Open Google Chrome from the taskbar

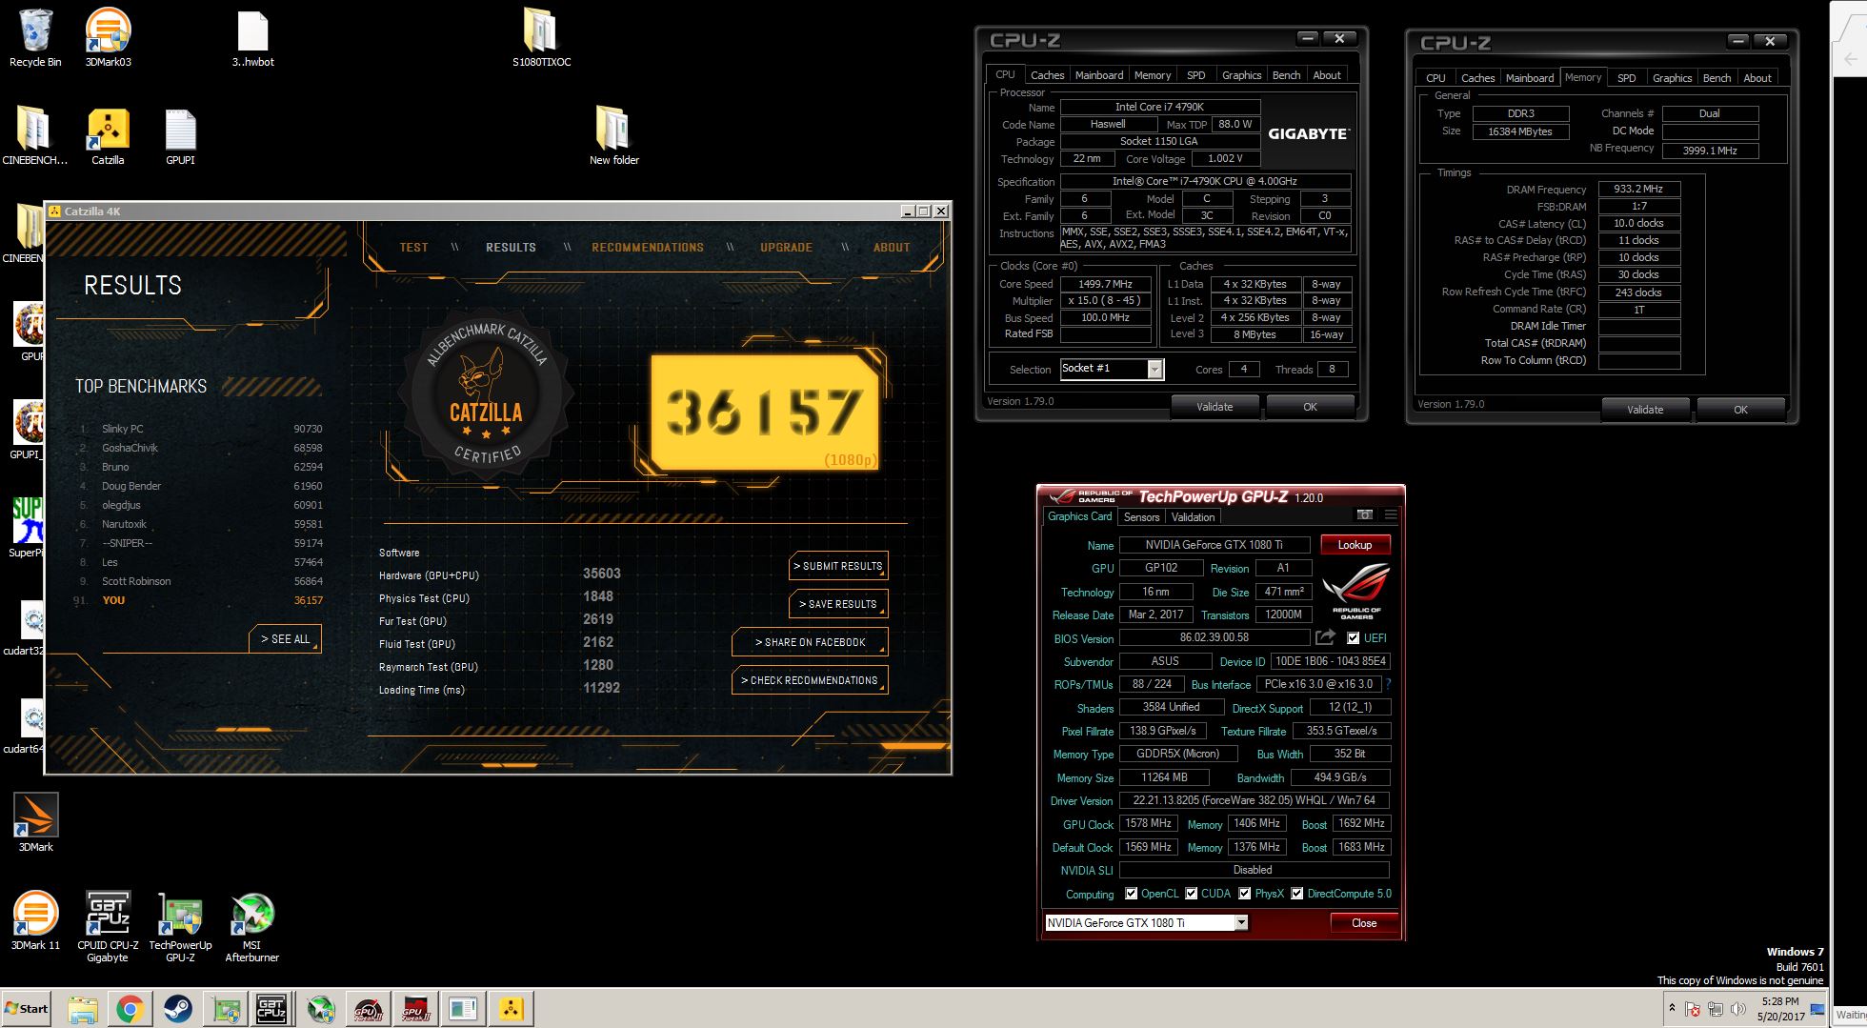[130, 1009]
